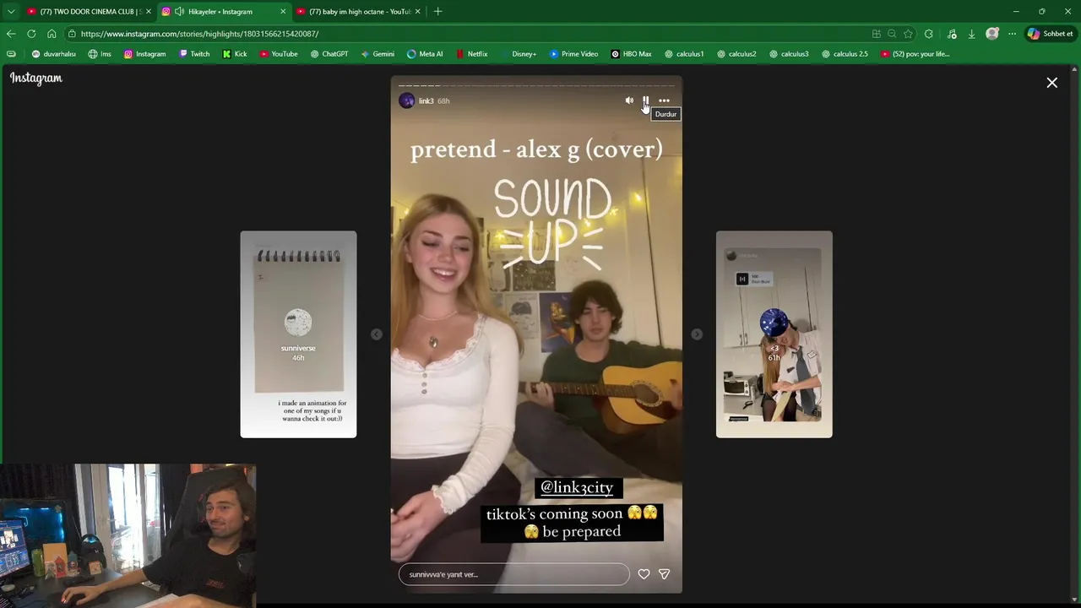1081x608 pixels.
Task: Open the calculus 2.5 bookmark
Action: [x=845, y=54]
